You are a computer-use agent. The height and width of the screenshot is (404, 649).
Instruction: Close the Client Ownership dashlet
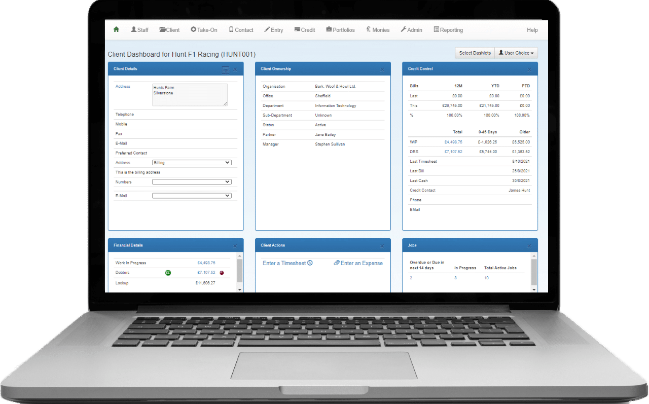[382, 70]
